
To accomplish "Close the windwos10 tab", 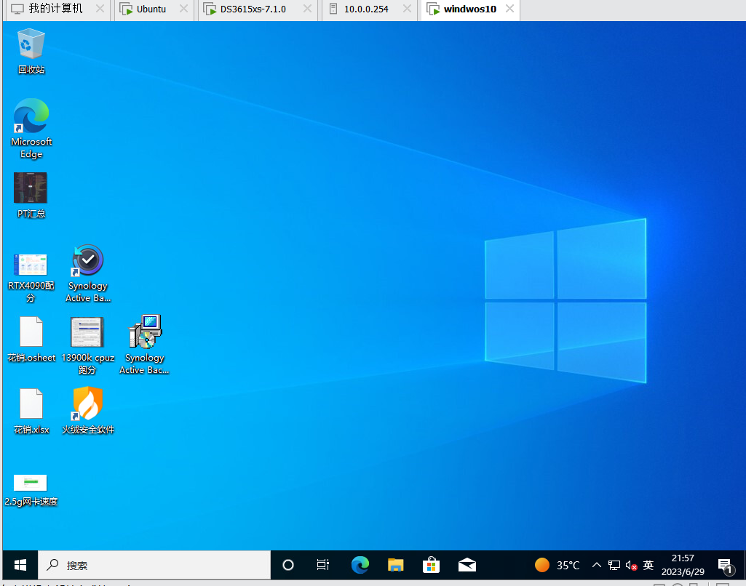I will (x=509, y=9).
